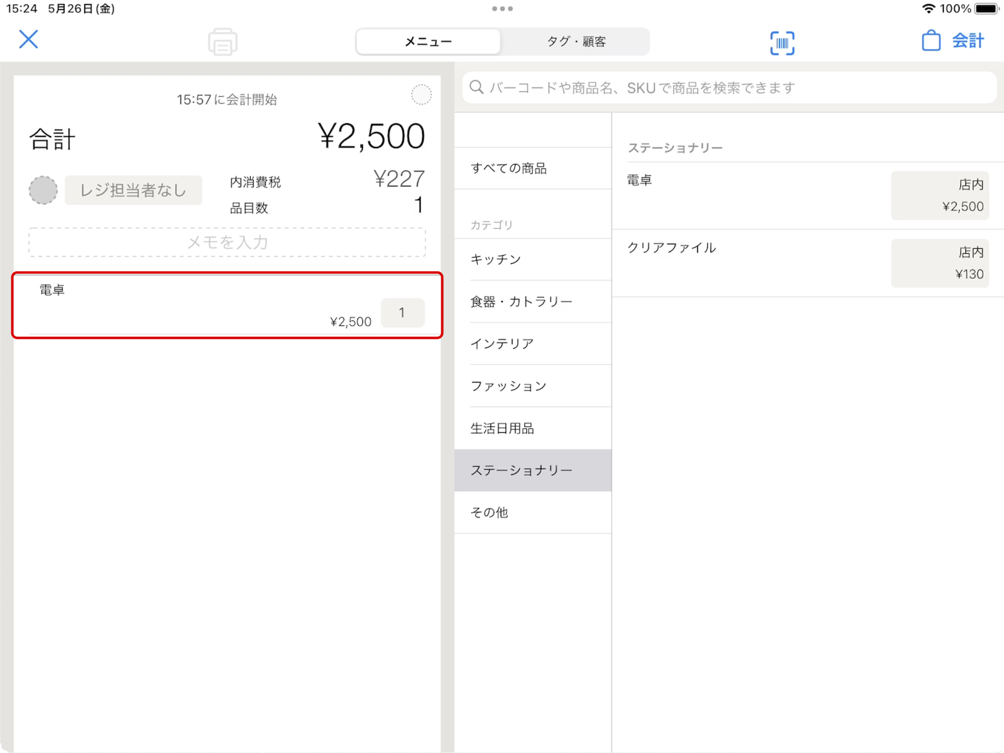Tap the battery status icon
This screenshot has height=753, width=1004.
tap(986, 8)
